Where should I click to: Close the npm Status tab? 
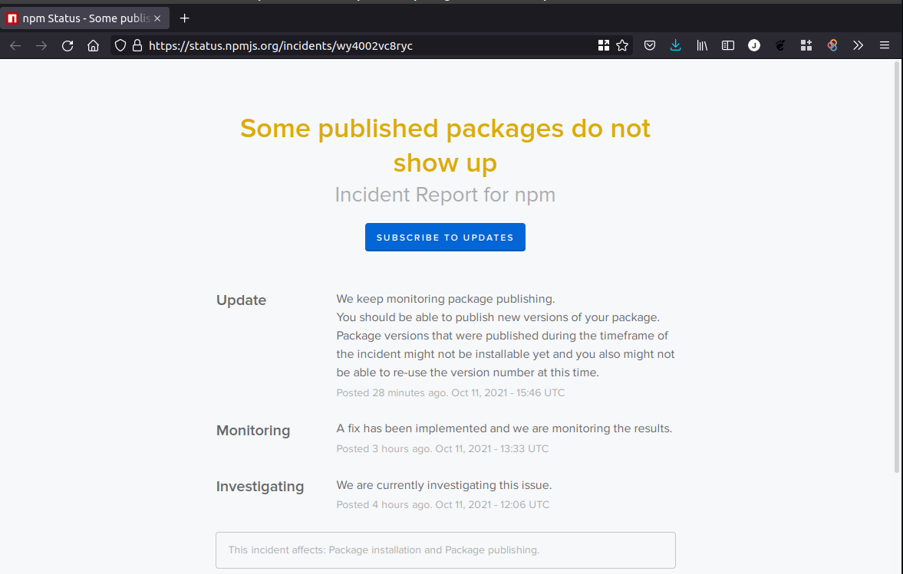[x=157, y=18]
